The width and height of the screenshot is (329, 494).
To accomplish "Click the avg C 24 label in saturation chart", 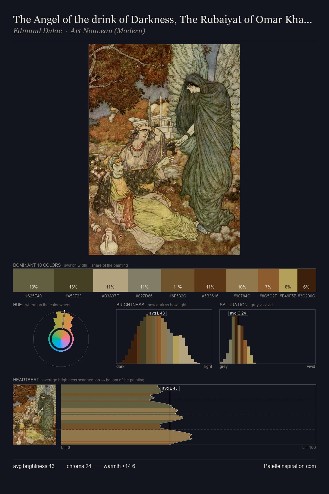I will [x=238, y=313].
